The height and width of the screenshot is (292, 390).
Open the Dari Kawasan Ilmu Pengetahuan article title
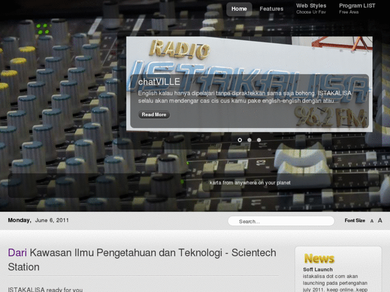142,260
